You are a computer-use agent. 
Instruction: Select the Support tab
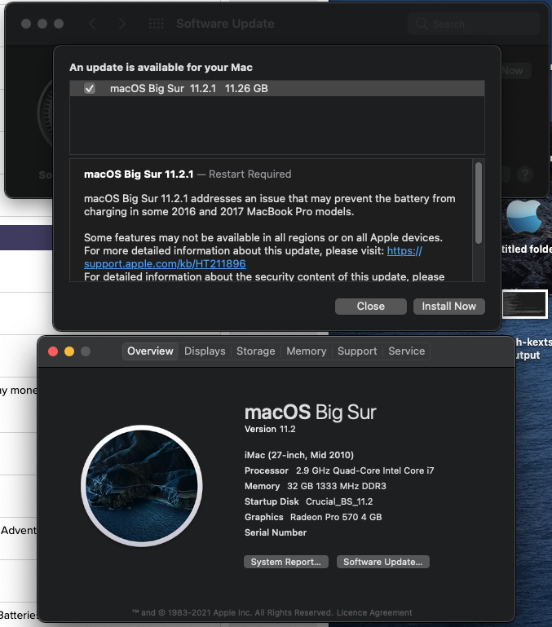357,351
